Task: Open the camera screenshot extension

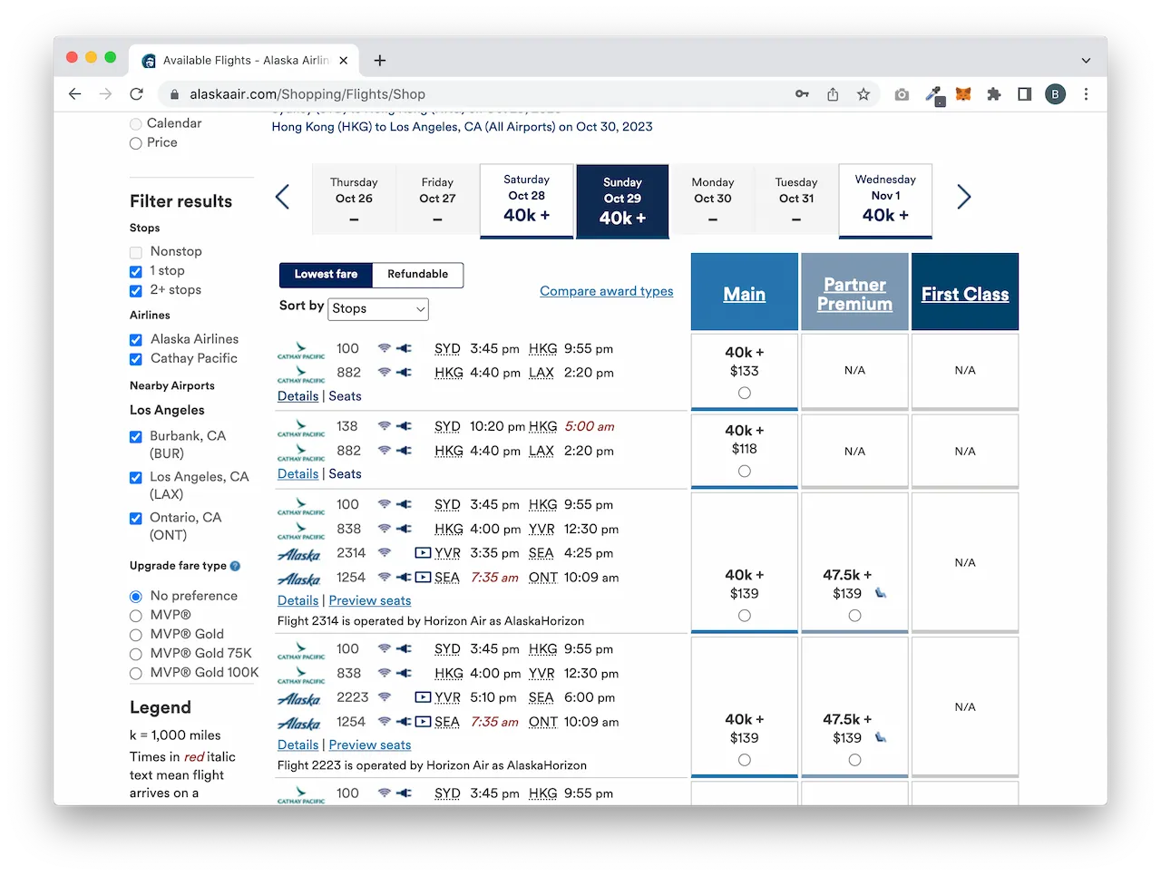Action: pos(902,94)
